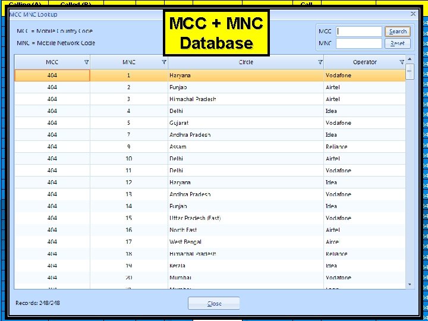Click the Reliance operator cell for Assam
428x321 pixels.
(364, 147)
